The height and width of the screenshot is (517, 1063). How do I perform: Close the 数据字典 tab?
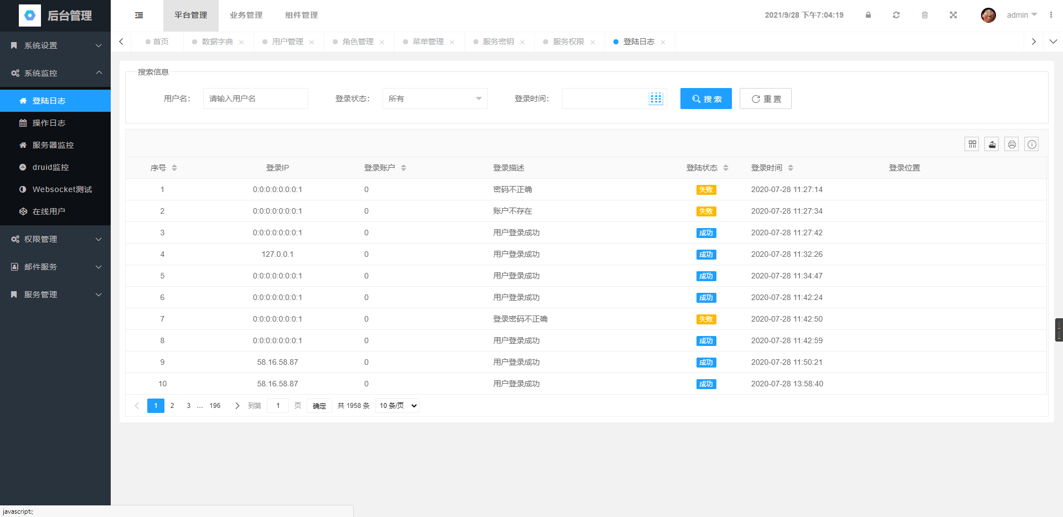coord(241,42)
